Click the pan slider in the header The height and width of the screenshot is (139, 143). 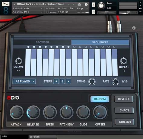pyautogui.click(x=107, y=13)
